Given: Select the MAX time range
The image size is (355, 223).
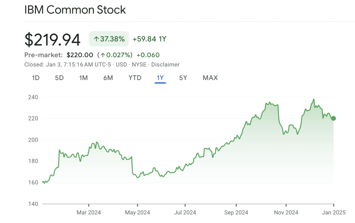Looking at the screenshot, I should point(210,78).
